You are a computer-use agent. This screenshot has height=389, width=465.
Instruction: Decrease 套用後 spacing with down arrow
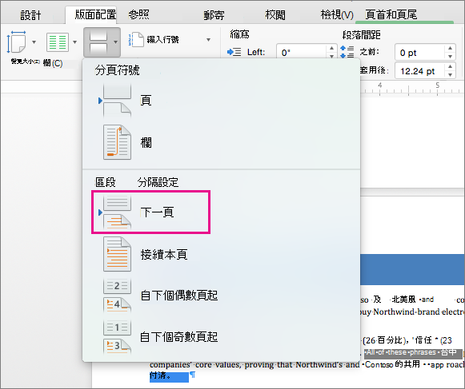click(450, 74)
